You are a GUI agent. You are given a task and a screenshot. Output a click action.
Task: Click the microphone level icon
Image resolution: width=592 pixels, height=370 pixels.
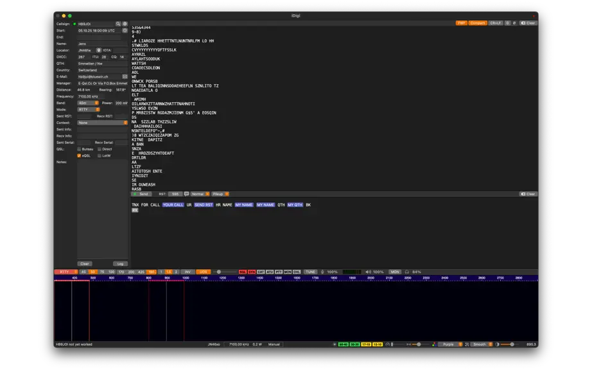pyautogui.click(x=322, y=272)
